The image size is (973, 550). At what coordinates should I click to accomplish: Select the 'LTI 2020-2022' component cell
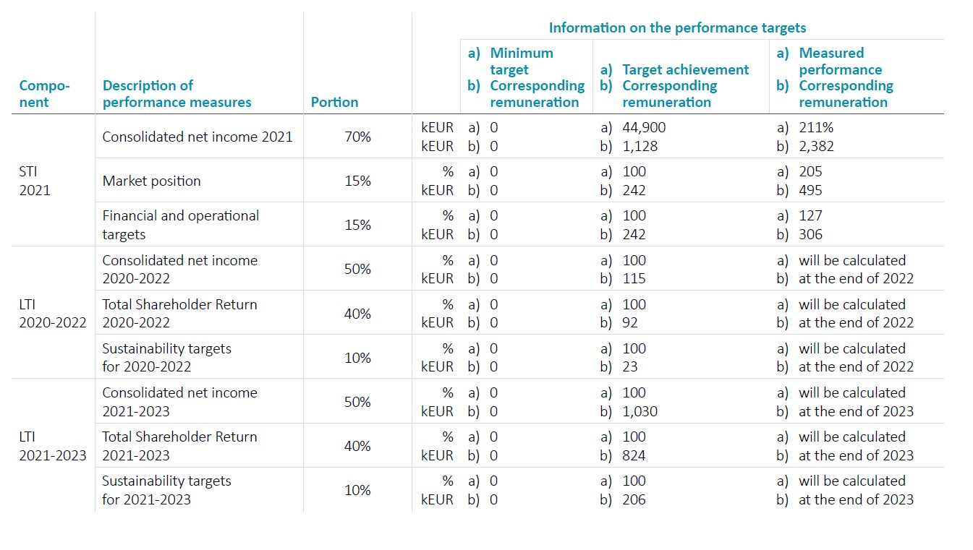tap(53, 314)
